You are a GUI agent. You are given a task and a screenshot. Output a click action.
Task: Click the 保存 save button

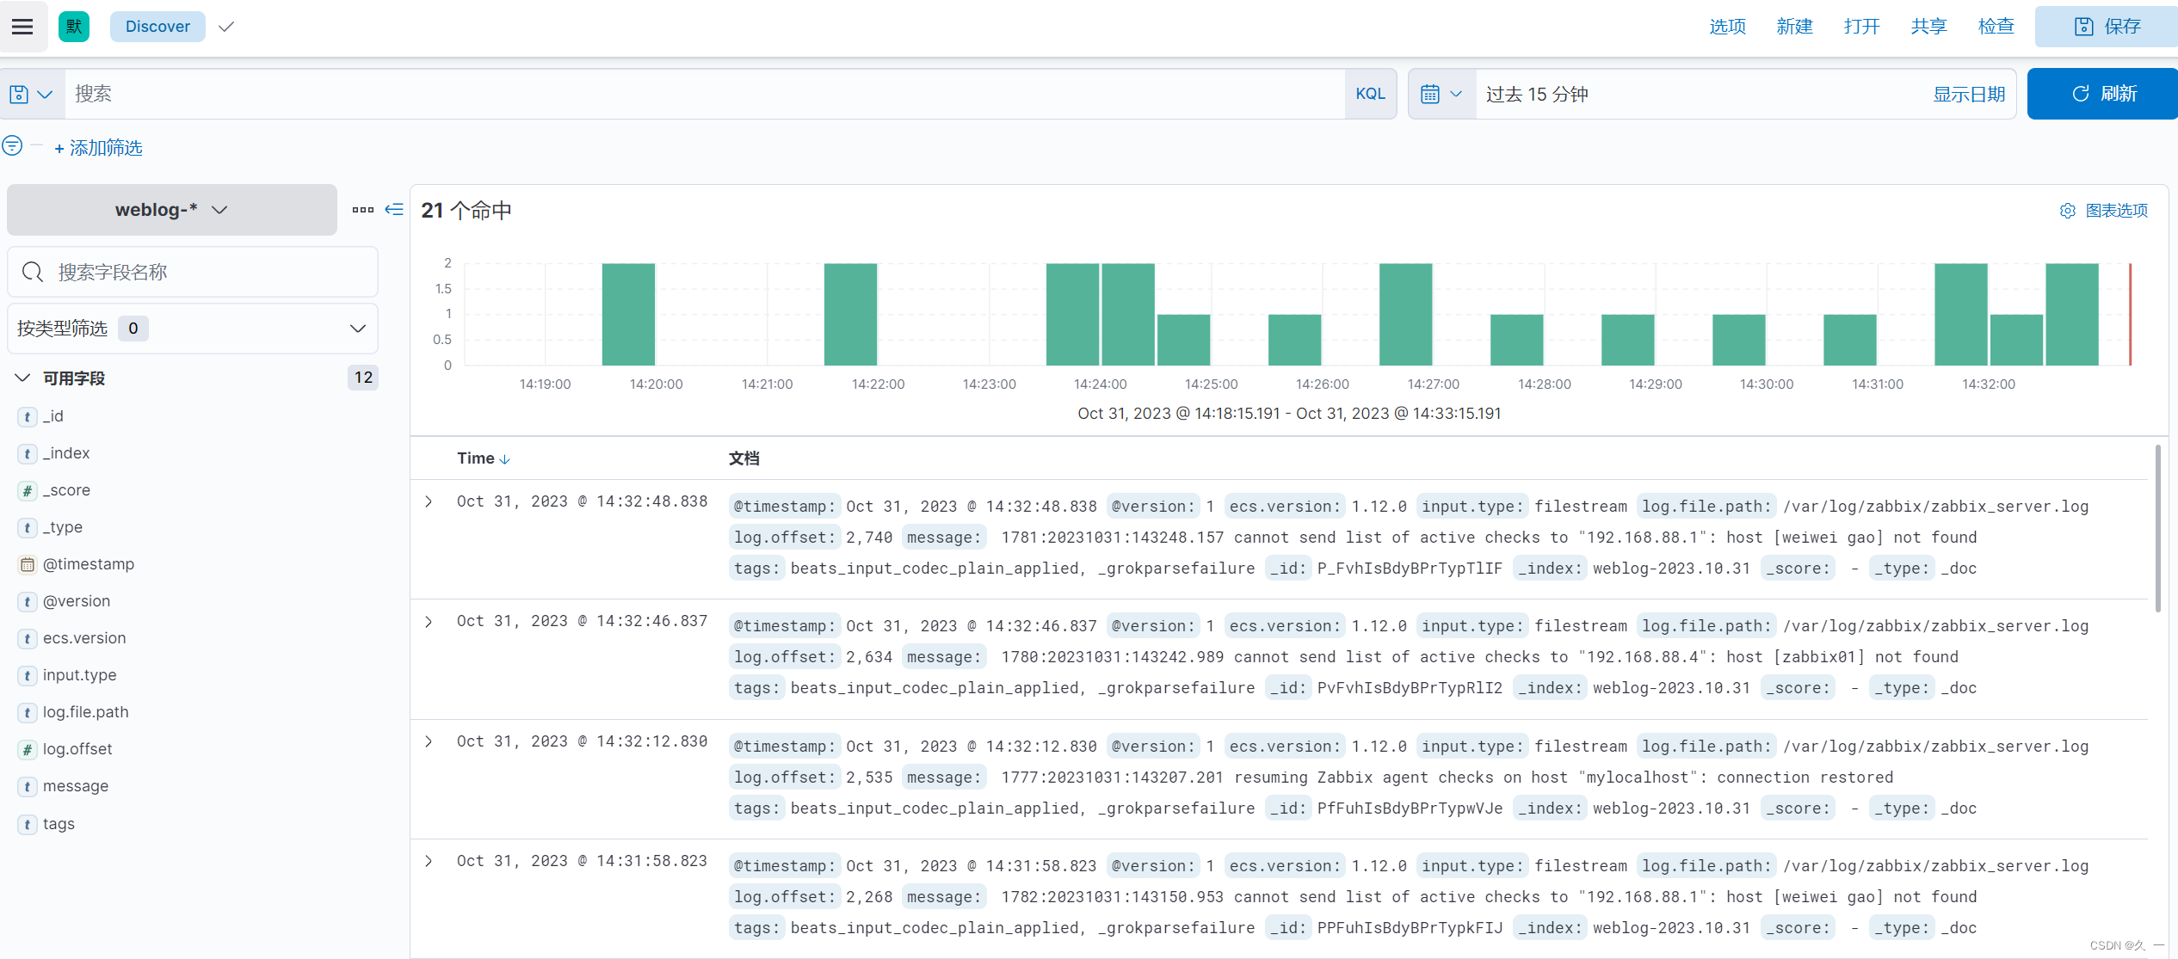[2106, 27]
